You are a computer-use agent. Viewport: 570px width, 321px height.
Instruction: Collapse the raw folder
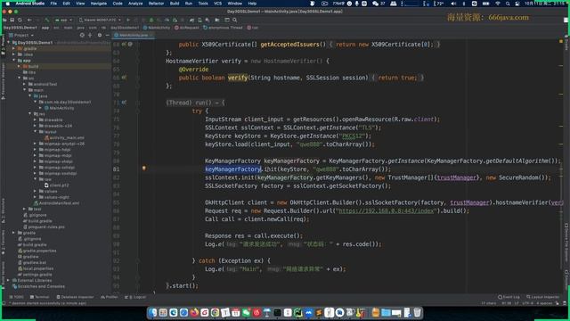tap(36, 179)
